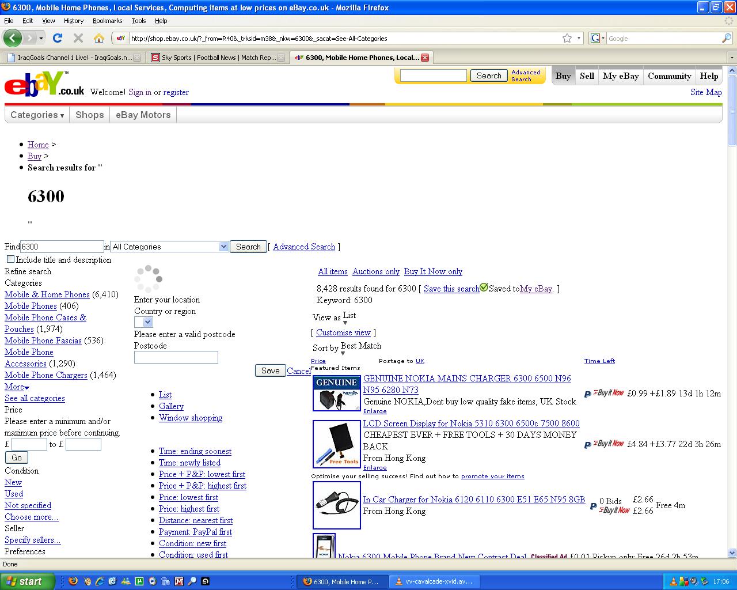Open the Tools menu
Viewport: 737px width, 590px height.
coord(139,21)
